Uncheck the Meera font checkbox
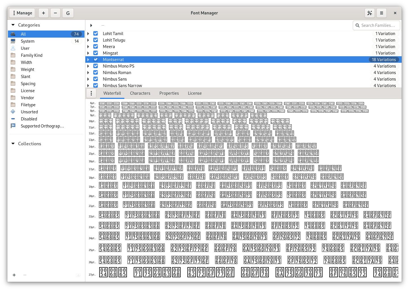The height and width of the screenshot is (290, 409). (96, 46)
